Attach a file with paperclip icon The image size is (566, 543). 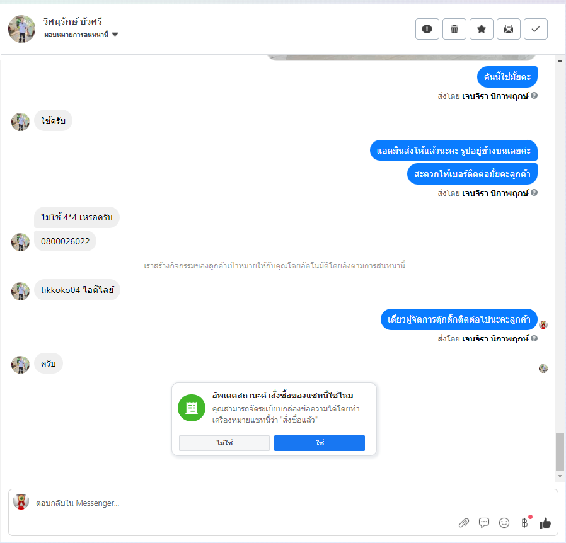tap(464, 523)
